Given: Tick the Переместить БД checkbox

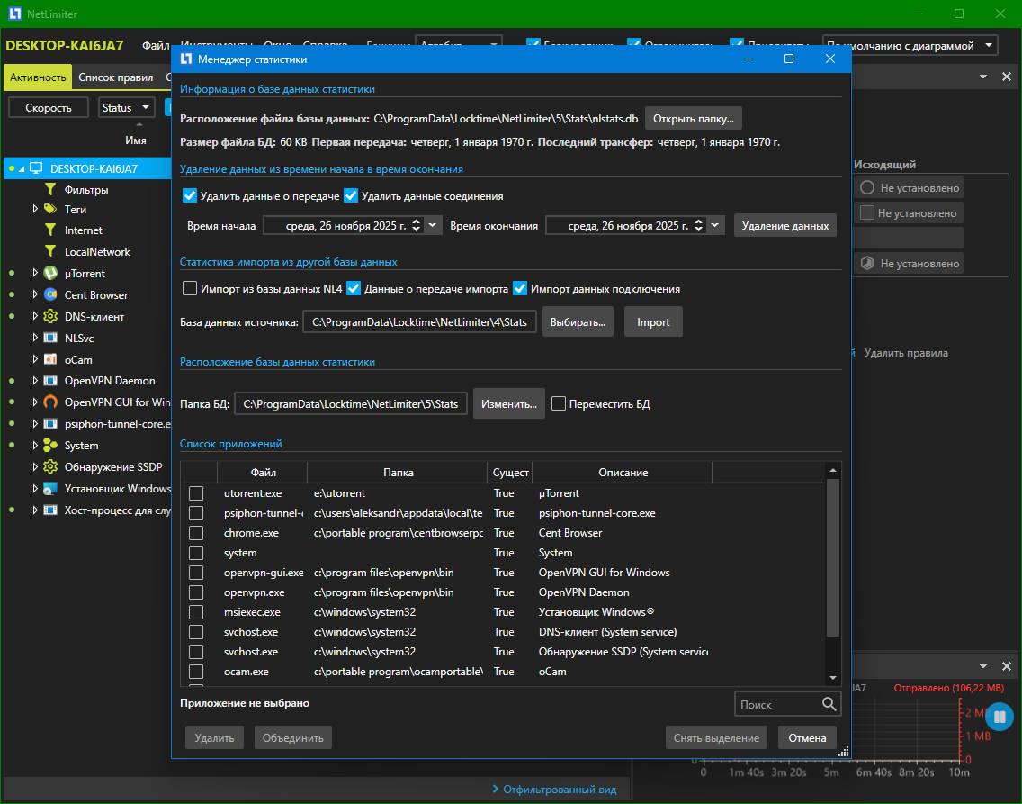Looking at the screenshot, I should tap(559, 404).
